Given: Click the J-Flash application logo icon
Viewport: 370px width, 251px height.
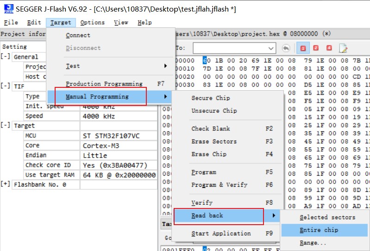Looking at the screenshot, I should 9,9.
